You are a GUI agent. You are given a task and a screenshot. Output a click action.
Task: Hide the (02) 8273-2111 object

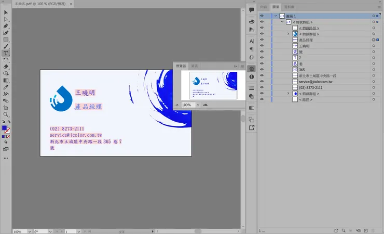point(262,87)
